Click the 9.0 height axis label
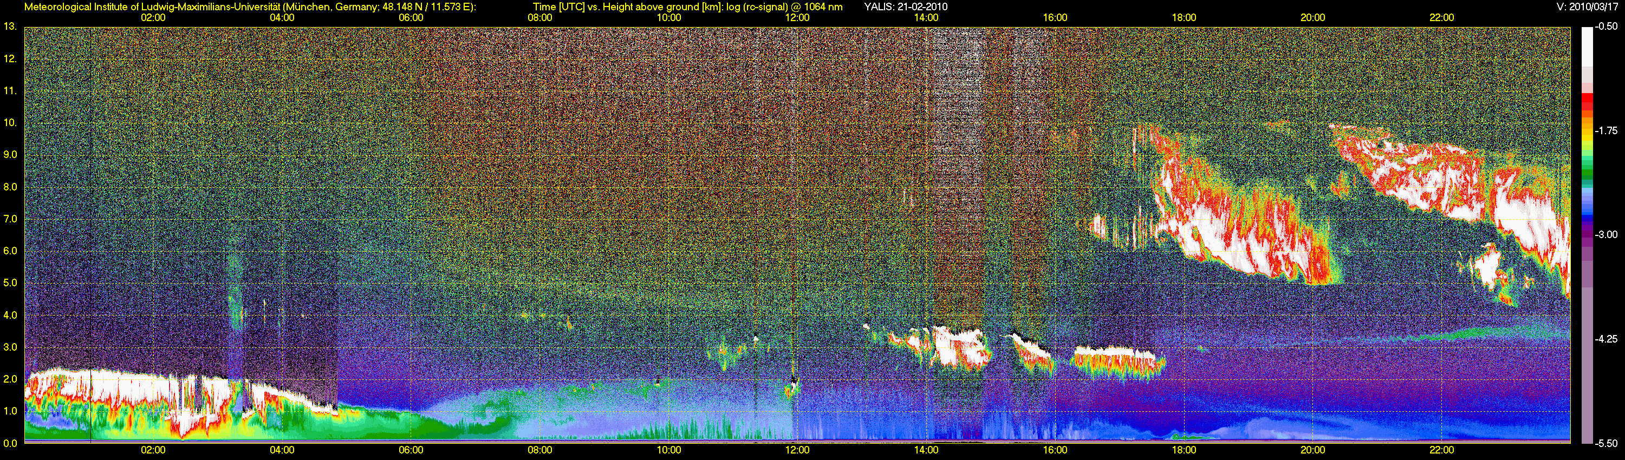1625x460 pixels. pos(10,154)
